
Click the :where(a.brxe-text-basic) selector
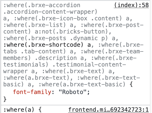(x=82, y=84)
